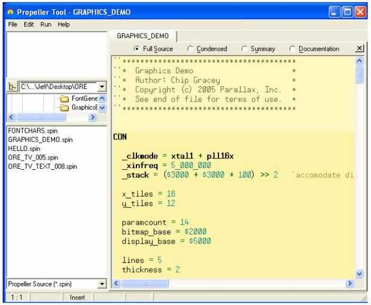Click the 1 : 1 cursor position status
Screen dimensions: 371x305
point(17,297)
